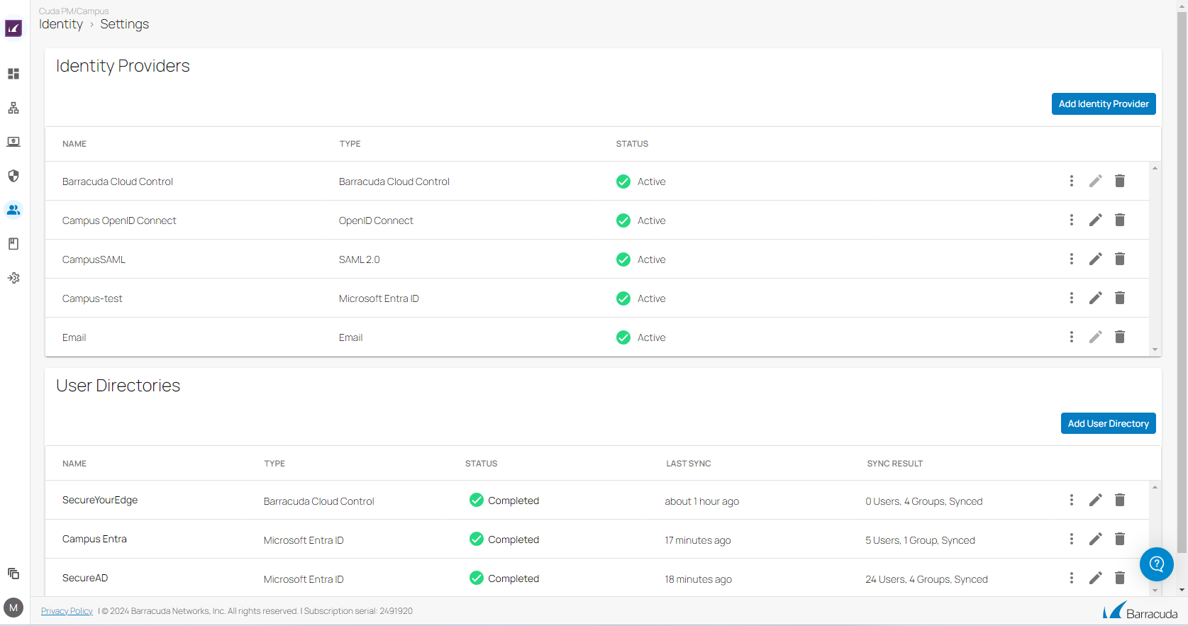
Task: Delete the Campus Entra directory
Action: (1120, 539)
